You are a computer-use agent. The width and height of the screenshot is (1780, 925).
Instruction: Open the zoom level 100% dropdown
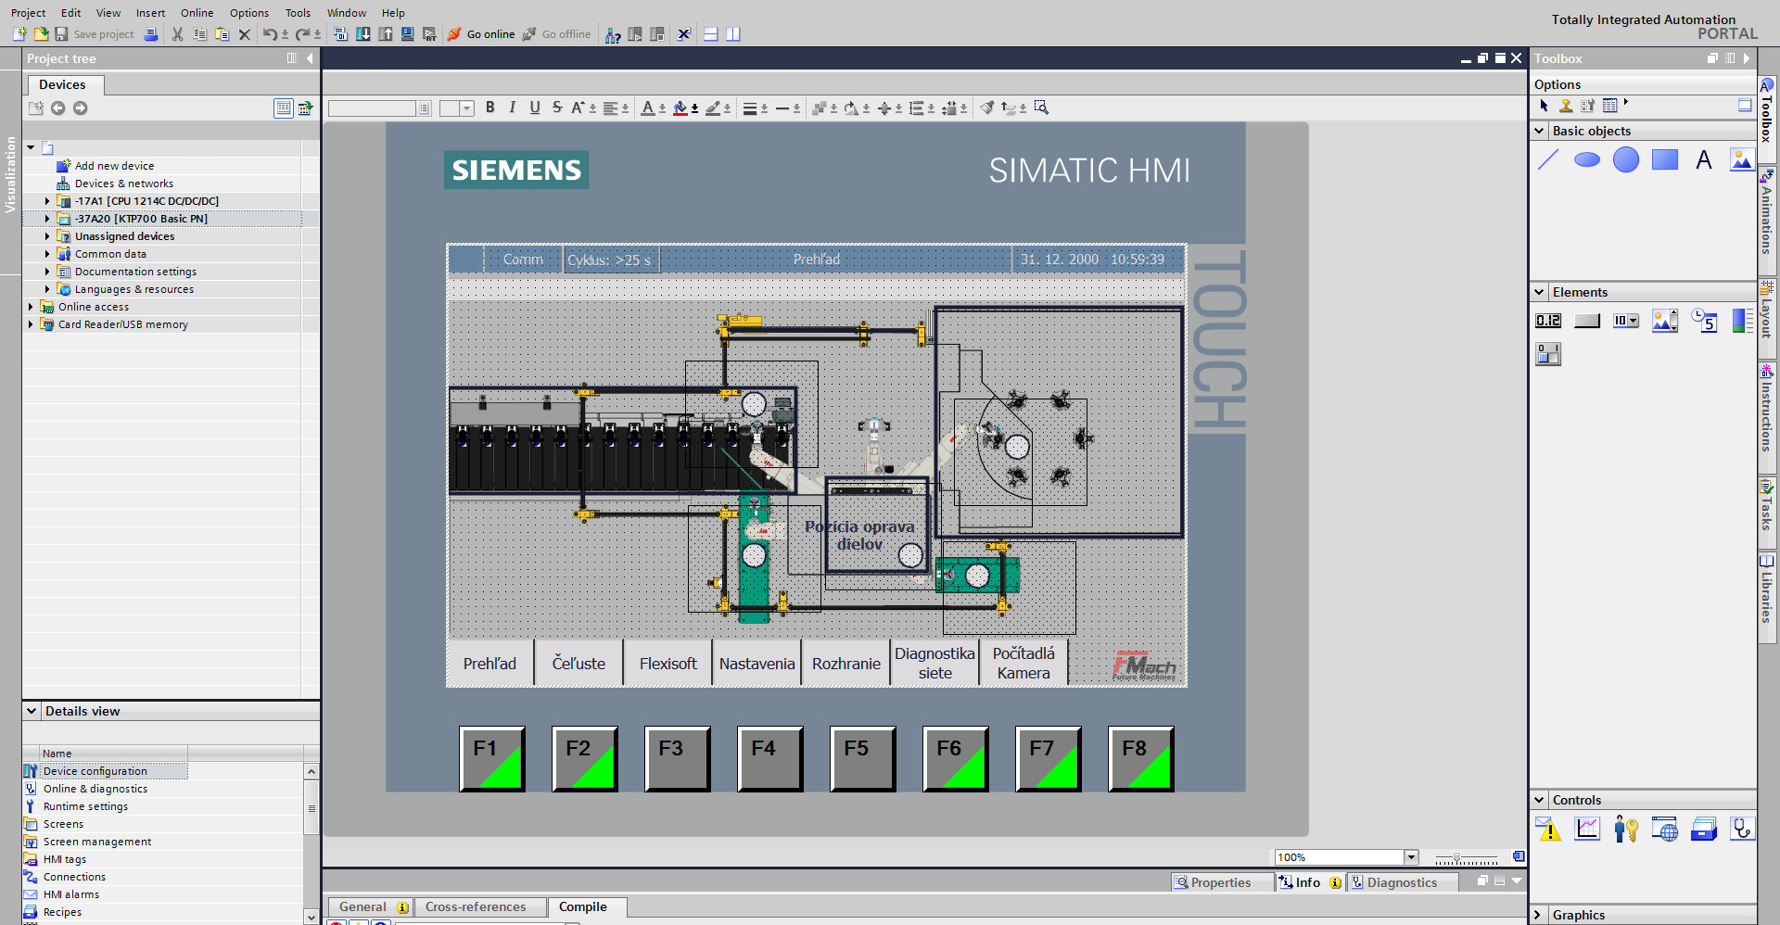click(x=1411, y=857)
